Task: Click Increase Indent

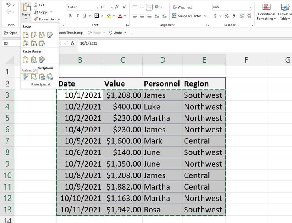Action: (164, 16)
